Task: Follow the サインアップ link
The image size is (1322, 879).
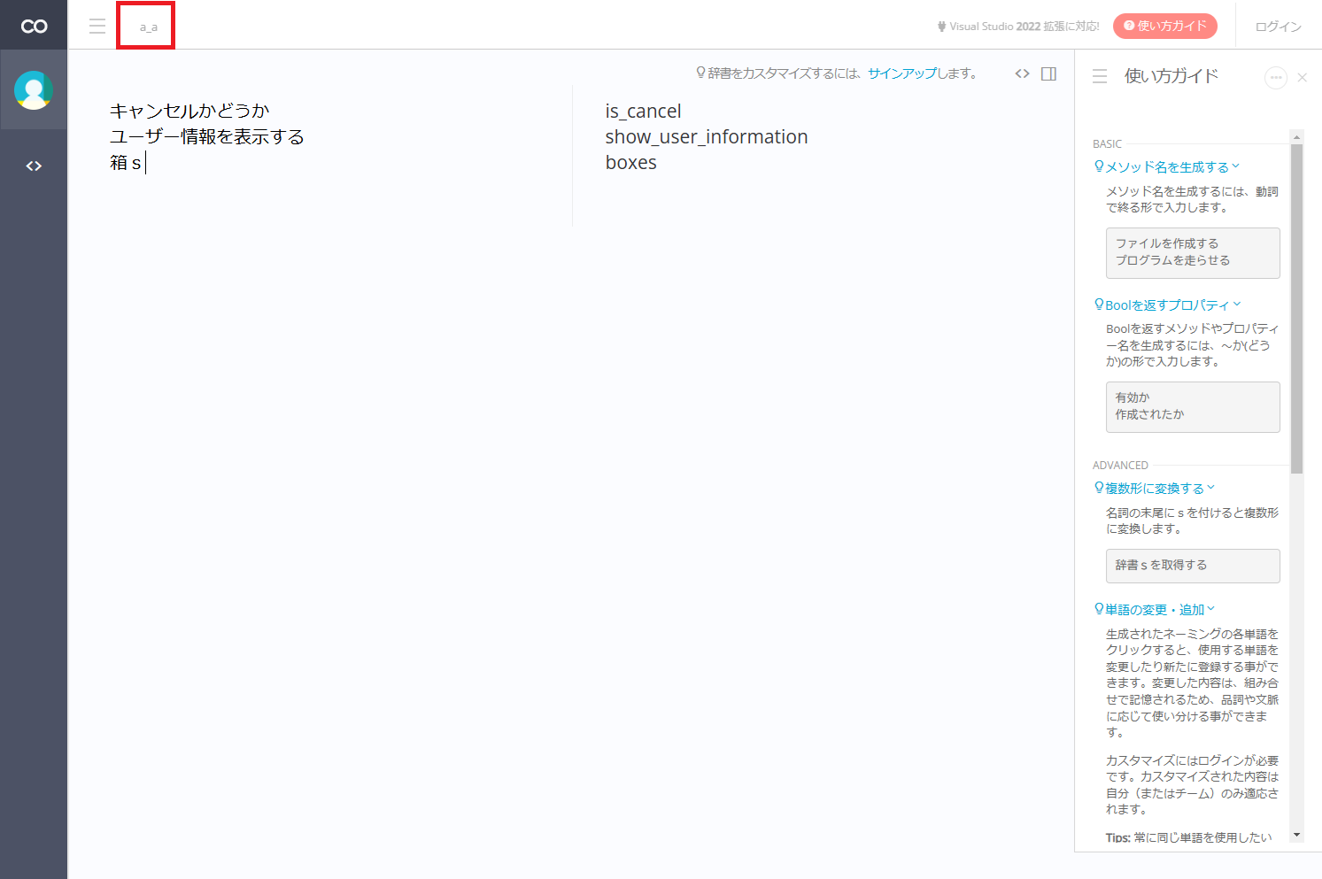Action: click(x=901, y=73)
